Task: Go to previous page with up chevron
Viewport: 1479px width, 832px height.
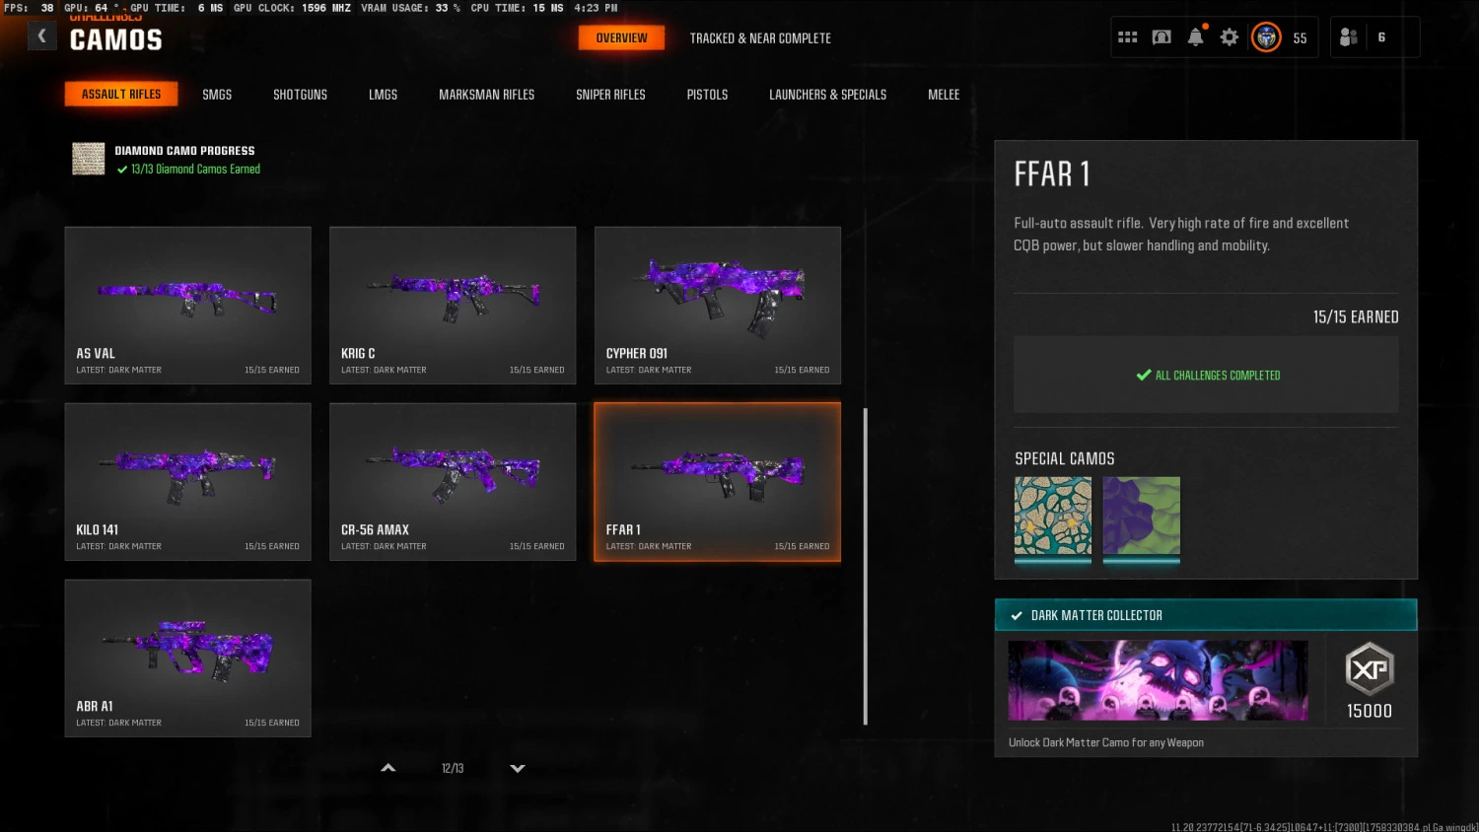Action: pos(388,768)
